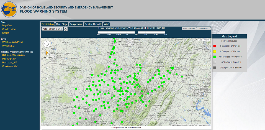Switch map to Map view type
Screen dimensions: 265x130
(200, 40)
